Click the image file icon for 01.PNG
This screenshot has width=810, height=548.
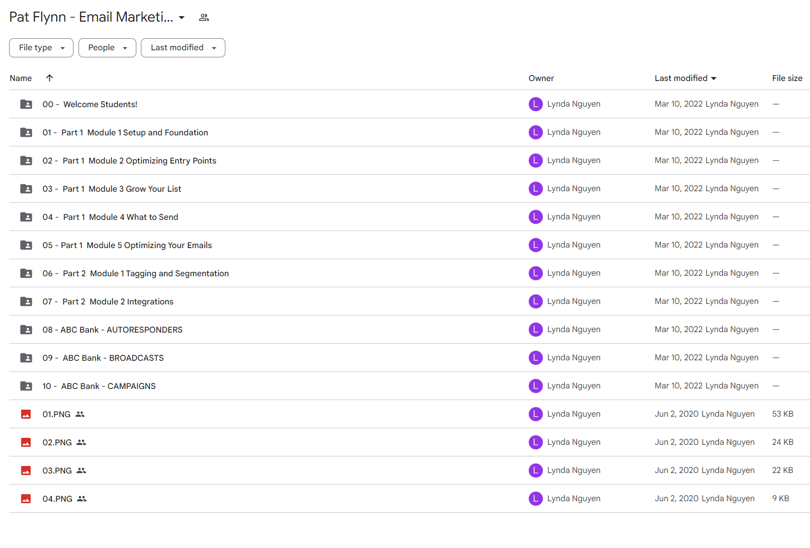coord(26,414)
